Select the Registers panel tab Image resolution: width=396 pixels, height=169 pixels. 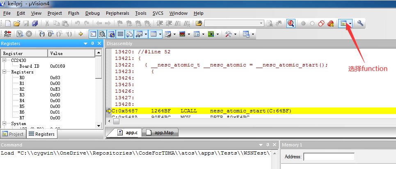[x=42, y=134]
